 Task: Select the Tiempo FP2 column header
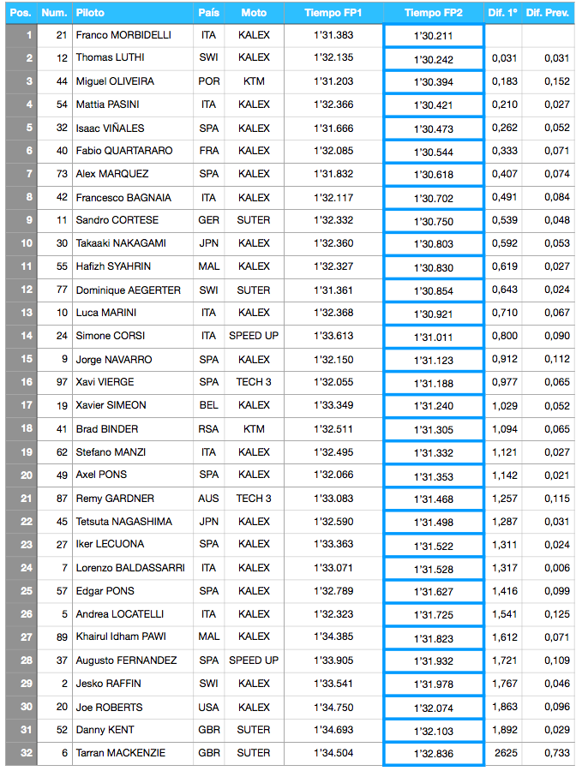coord(434,13)
